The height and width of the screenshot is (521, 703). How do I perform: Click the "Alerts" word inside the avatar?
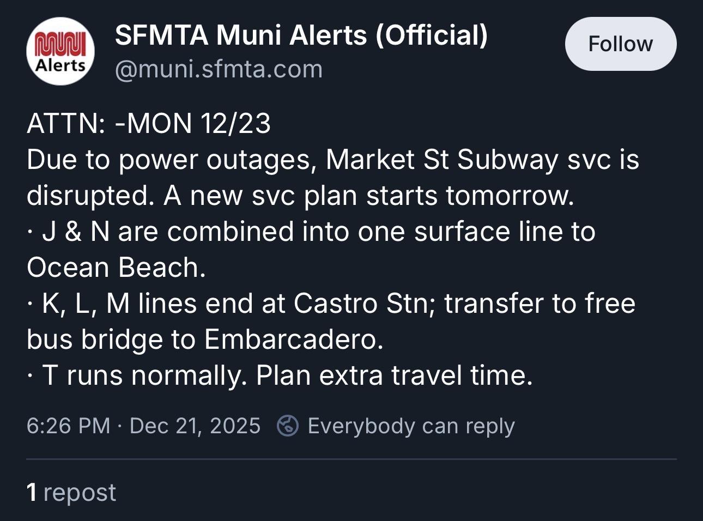coord(60,65)
